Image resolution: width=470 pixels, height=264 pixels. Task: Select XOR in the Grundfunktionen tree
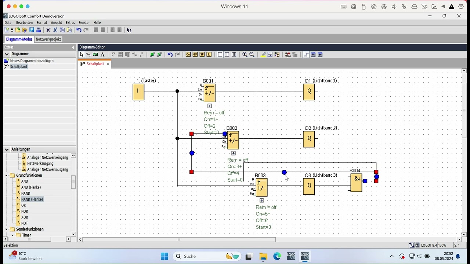click(x=24, y=217)
